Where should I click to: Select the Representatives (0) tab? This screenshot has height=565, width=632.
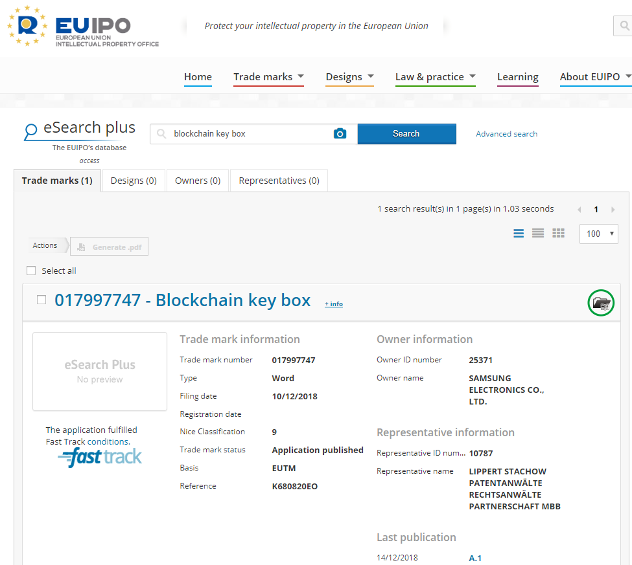point(279,181)
